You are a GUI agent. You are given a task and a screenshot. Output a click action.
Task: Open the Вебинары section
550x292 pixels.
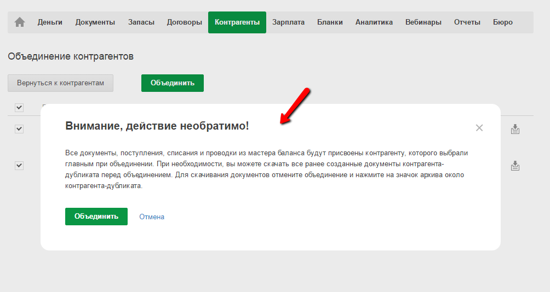tap(423, 22)
